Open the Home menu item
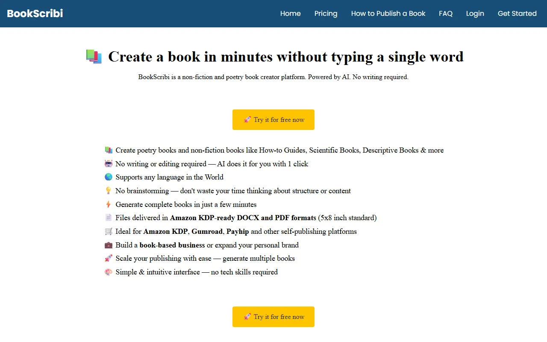This screenshot has width=547, height=342. click(x=291, y=13)
